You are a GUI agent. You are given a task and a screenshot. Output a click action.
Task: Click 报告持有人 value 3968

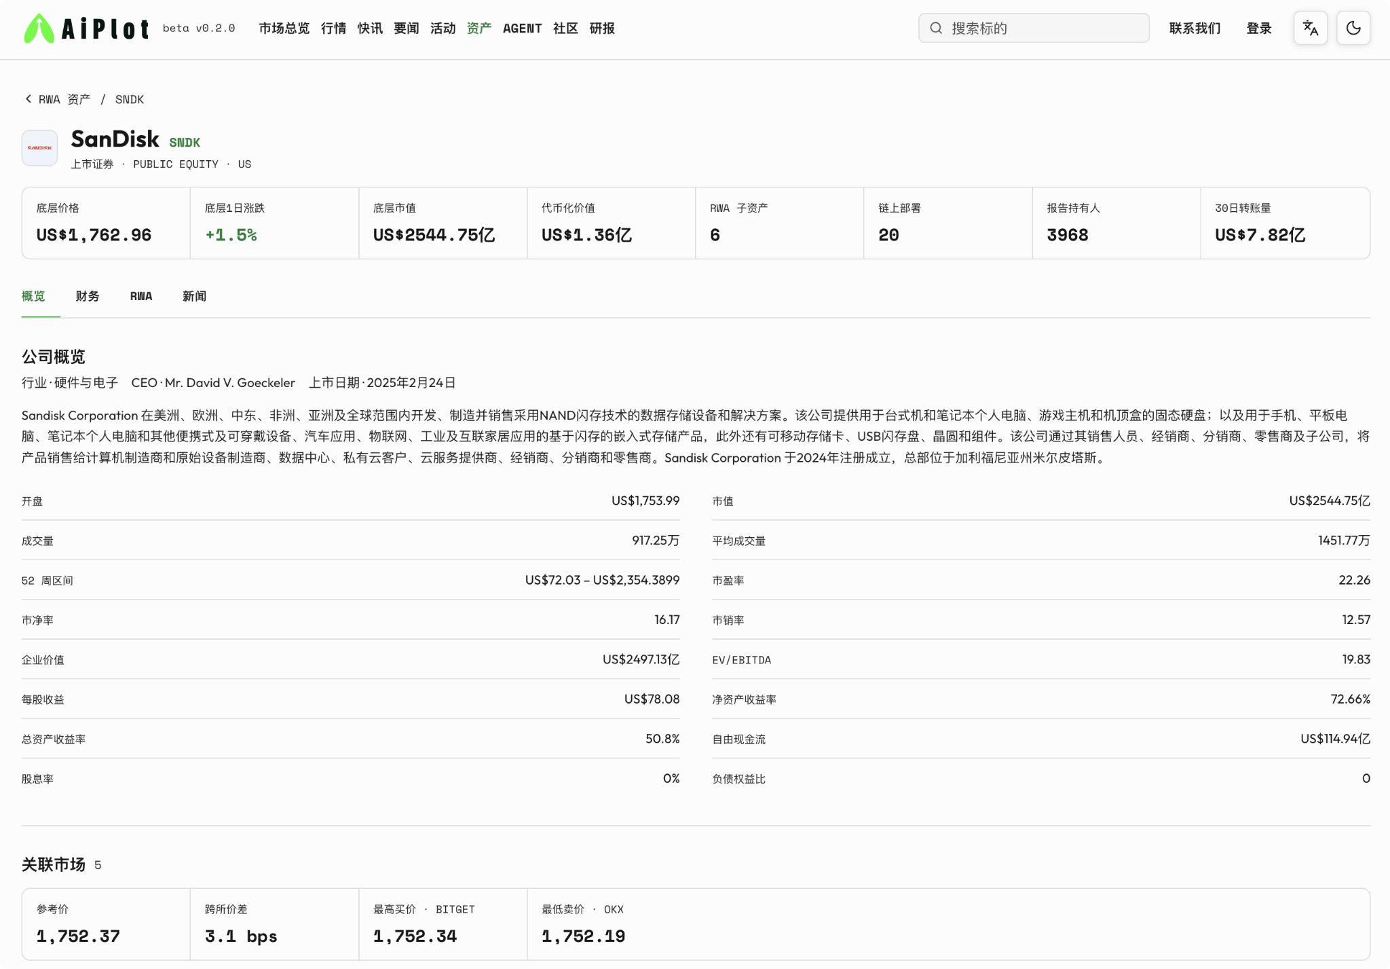click(x=1068, y=235)
